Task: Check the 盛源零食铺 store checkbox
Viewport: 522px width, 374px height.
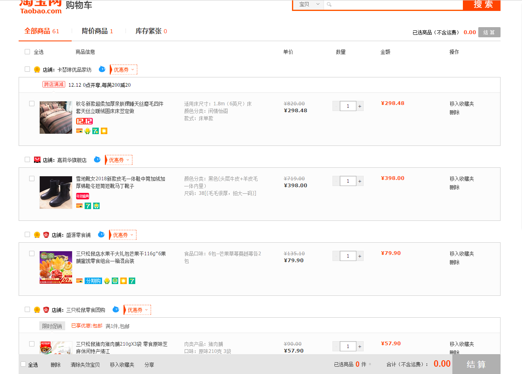Action: tap(27, 234)
